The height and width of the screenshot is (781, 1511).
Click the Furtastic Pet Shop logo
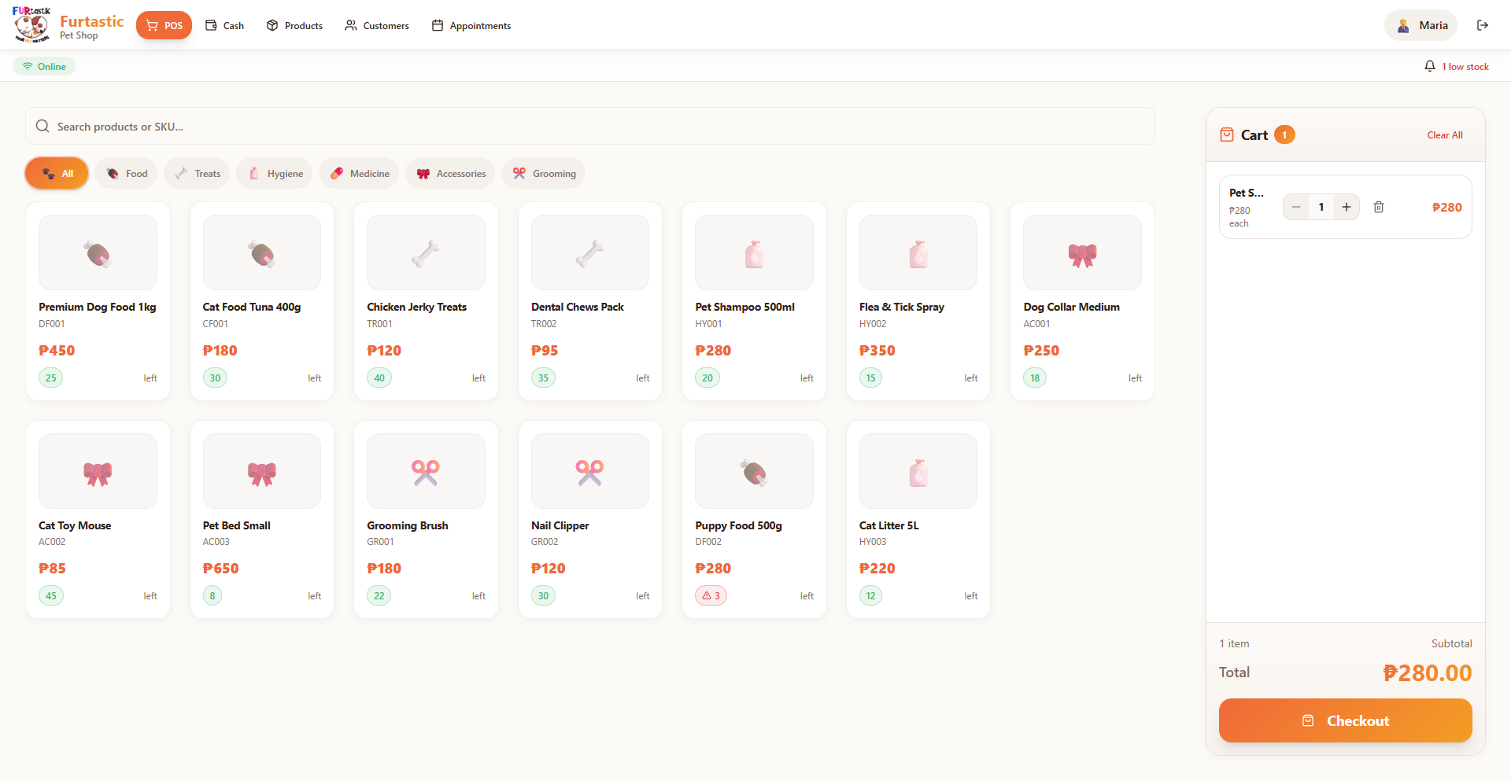tap(31, 25)
